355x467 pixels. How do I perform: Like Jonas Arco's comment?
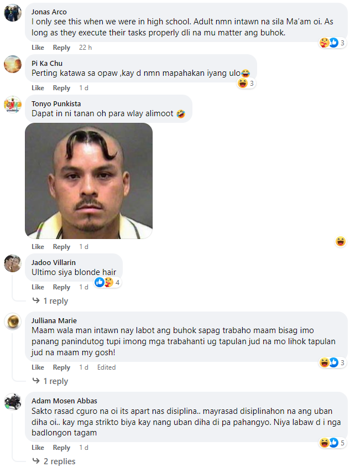click(x=38, y=48)
